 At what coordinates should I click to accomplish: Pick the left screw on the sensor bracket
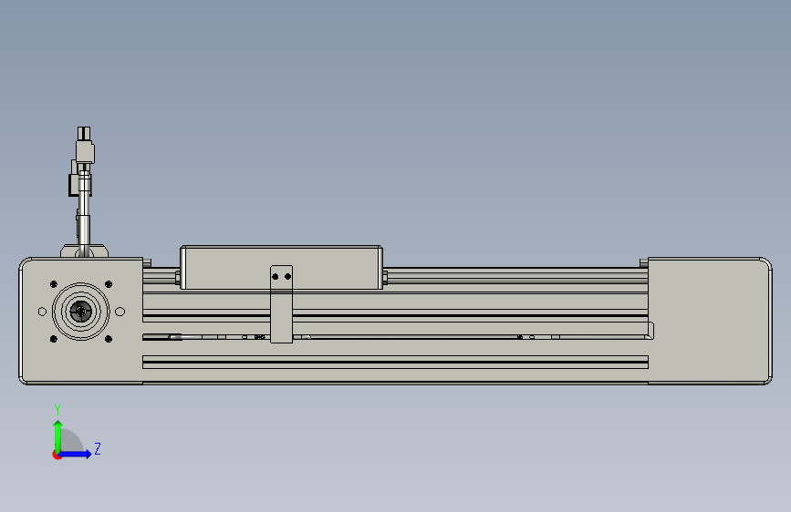pos(275,277)
